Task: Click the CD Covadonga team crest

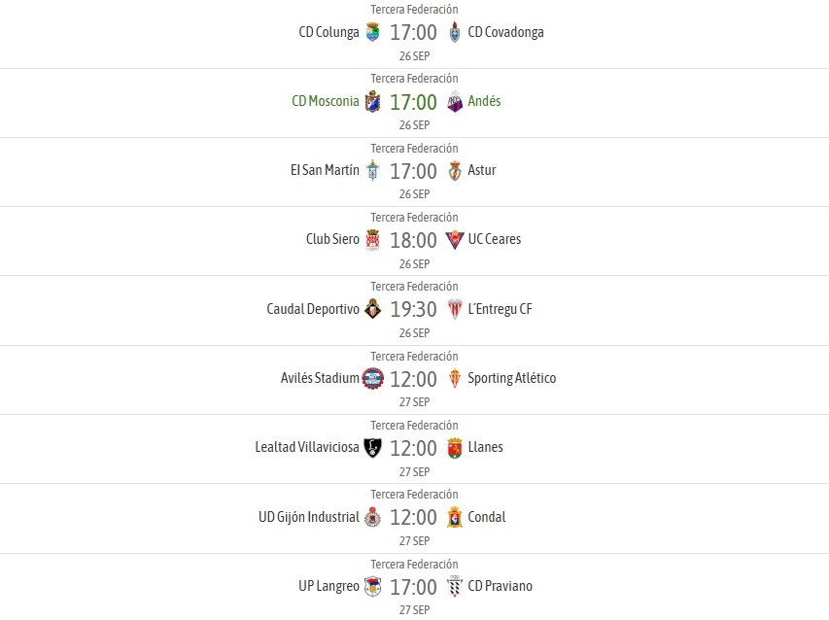Action: pos(455,32)
